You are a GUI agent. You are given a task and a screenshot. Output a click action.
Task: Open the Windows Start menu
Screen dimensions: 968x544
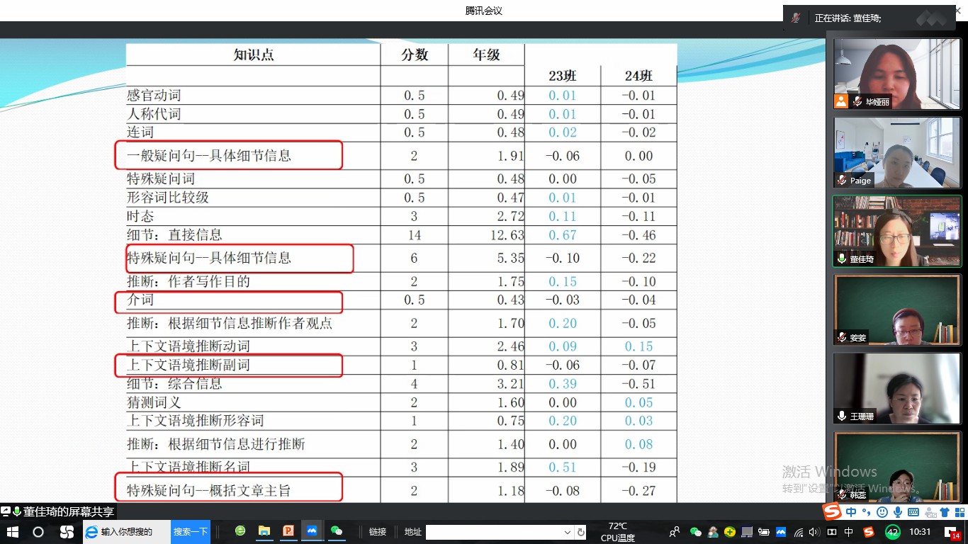click(12, 532)
